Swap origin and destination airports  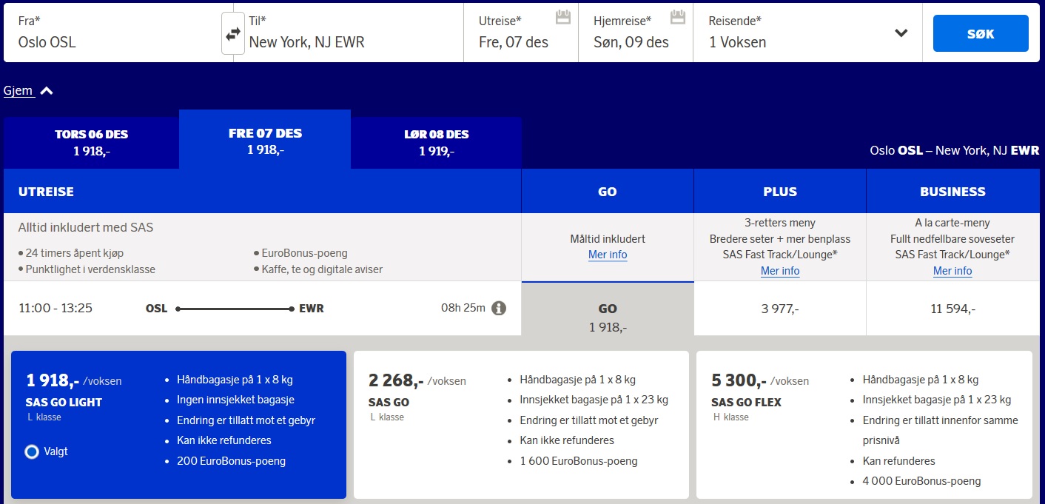233,34
